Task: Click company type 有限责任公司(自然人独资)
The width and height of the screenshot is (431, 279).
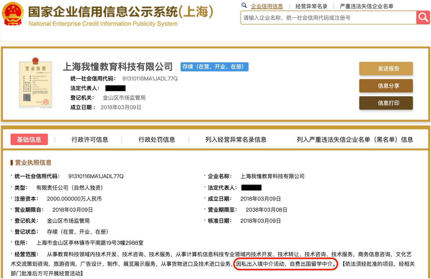Action: tap(70, 188)
